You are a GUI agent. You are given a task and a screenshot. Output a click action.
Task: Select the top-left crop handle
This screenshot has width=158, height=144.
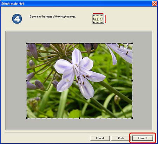[x=27, y=43]
